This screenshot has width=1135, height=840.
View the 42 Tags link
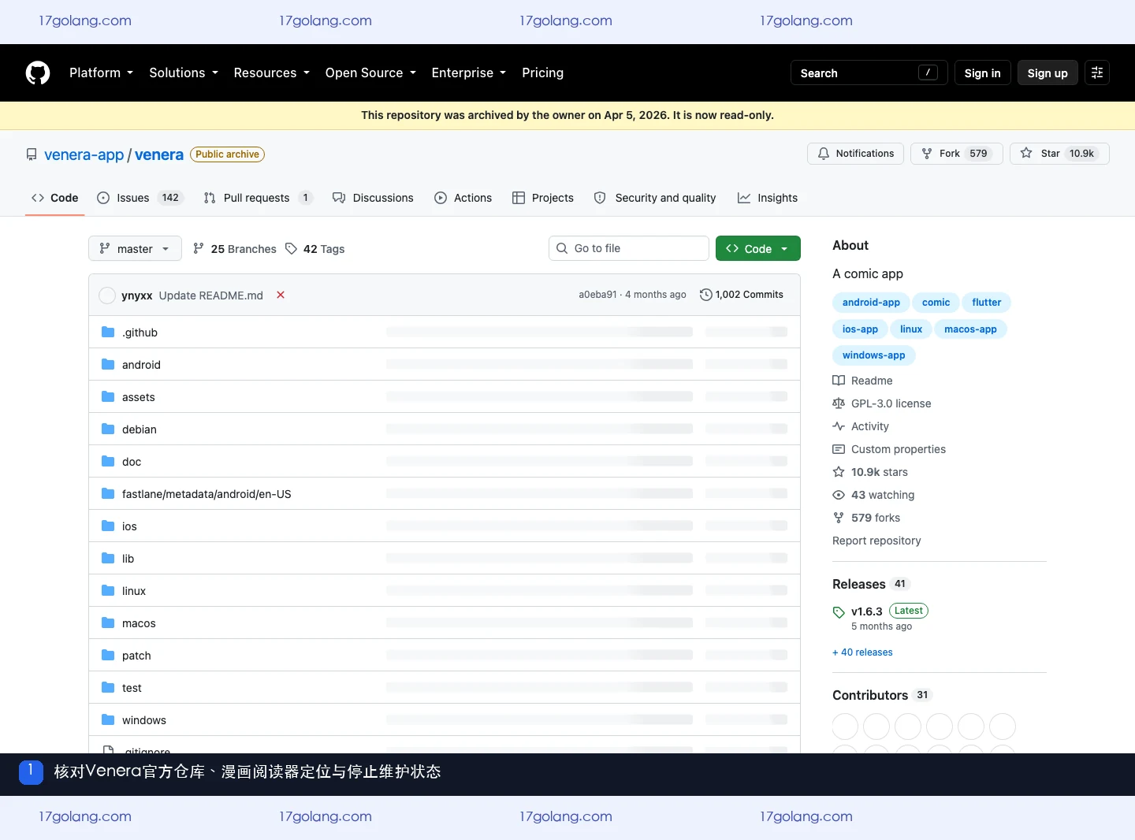point(315,249)
